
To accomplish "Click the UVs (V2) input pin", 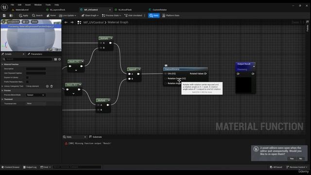I will [166, 73].
